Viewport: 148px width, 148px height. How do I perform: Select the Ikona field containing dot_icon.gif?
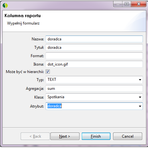coord(94,64)
